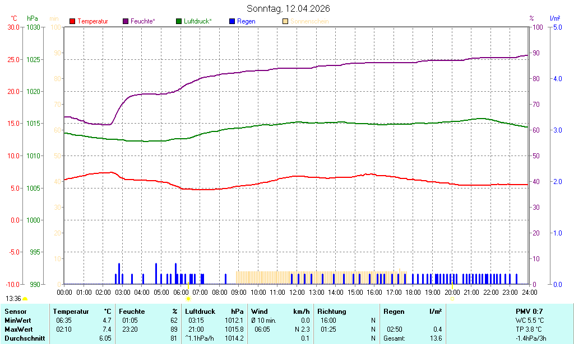
Task: Select the pale Sonnenschein legend swatch
Action: pos(285,21)
